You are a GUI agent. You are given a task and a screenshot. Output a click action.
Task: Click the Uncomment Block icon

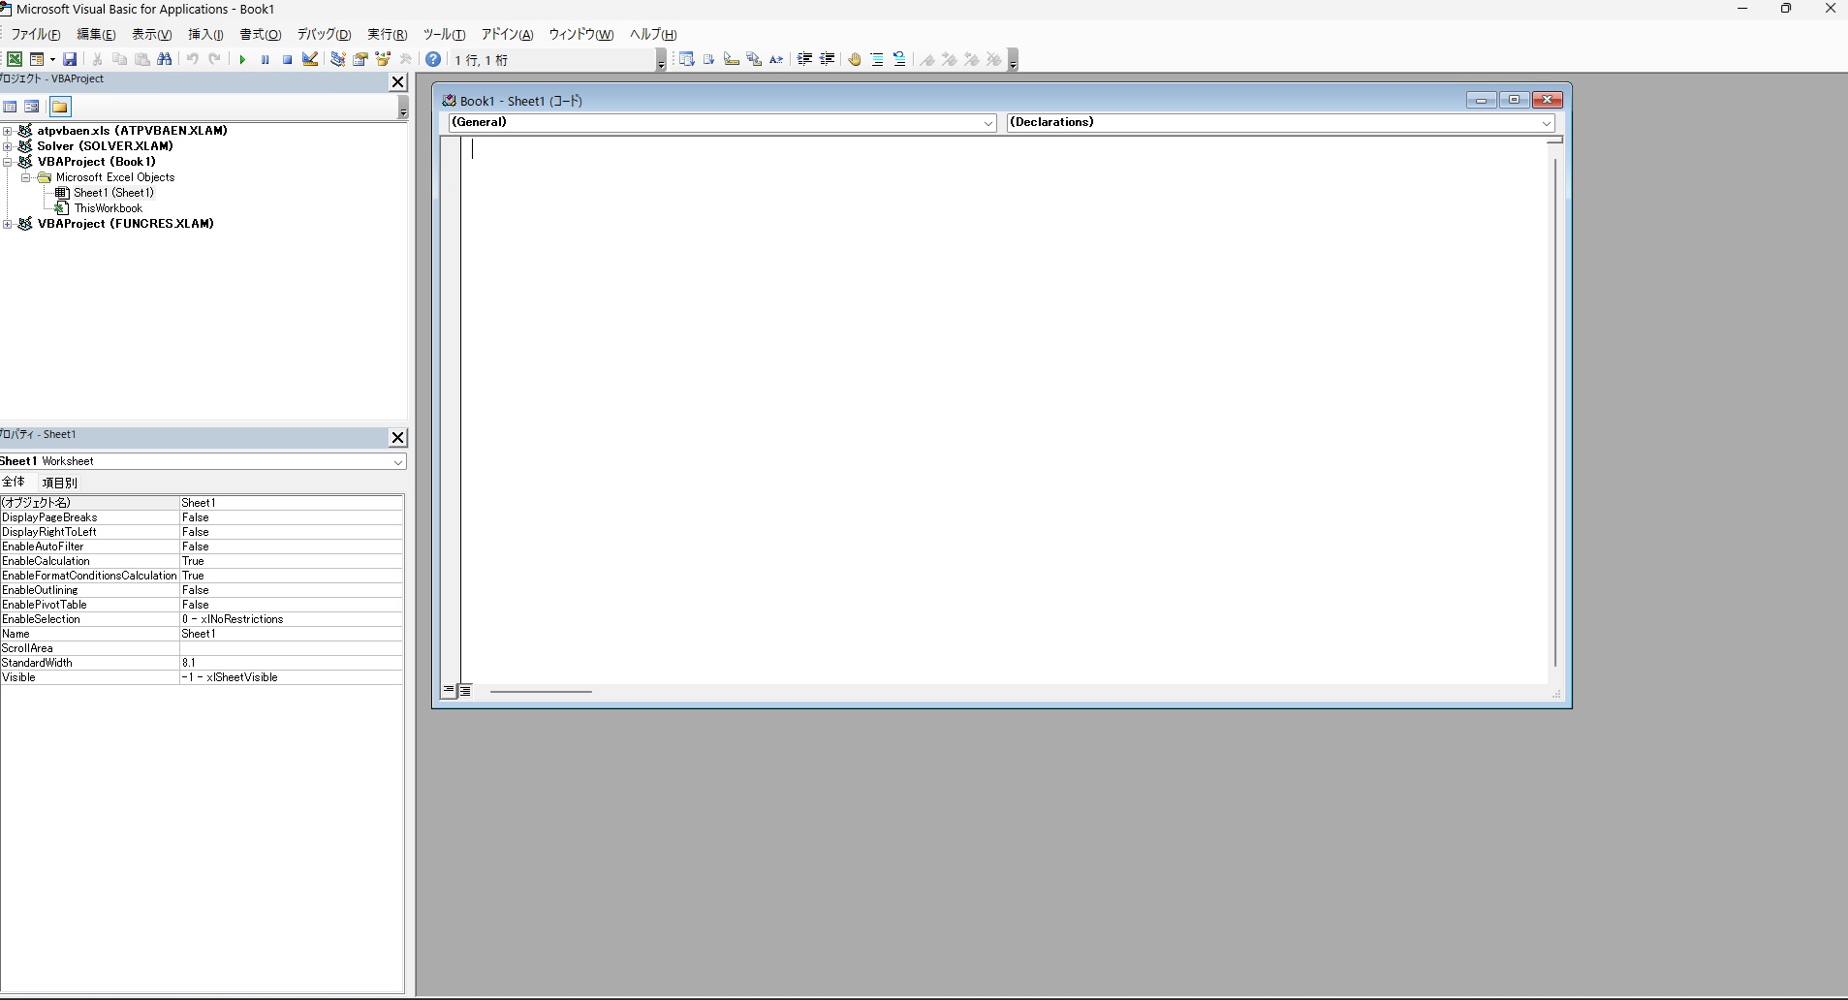899,59
